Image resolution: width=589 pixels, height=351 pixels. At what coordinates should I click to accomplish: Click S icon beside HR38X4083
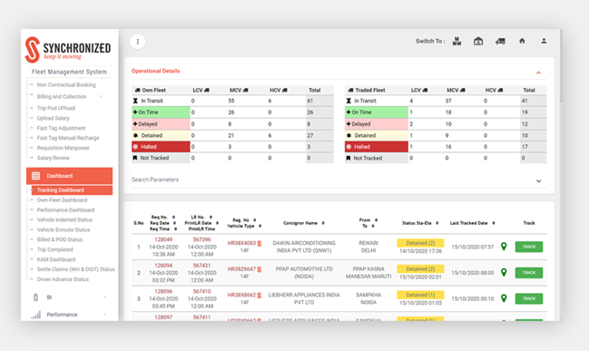[260, 243]
